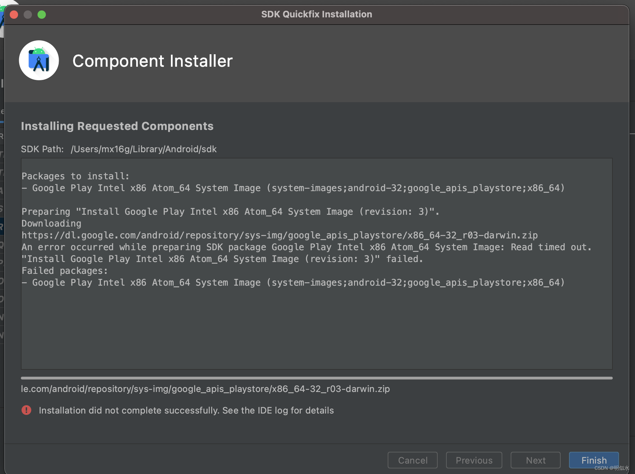Viewport: 635px width, 474px height.
Task: Click the Android Studio logo icon
Action: 39,60
